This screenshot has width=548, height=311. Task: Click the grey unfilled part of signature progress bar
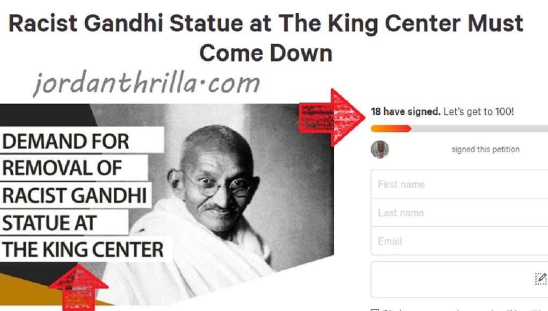(479, 129)
